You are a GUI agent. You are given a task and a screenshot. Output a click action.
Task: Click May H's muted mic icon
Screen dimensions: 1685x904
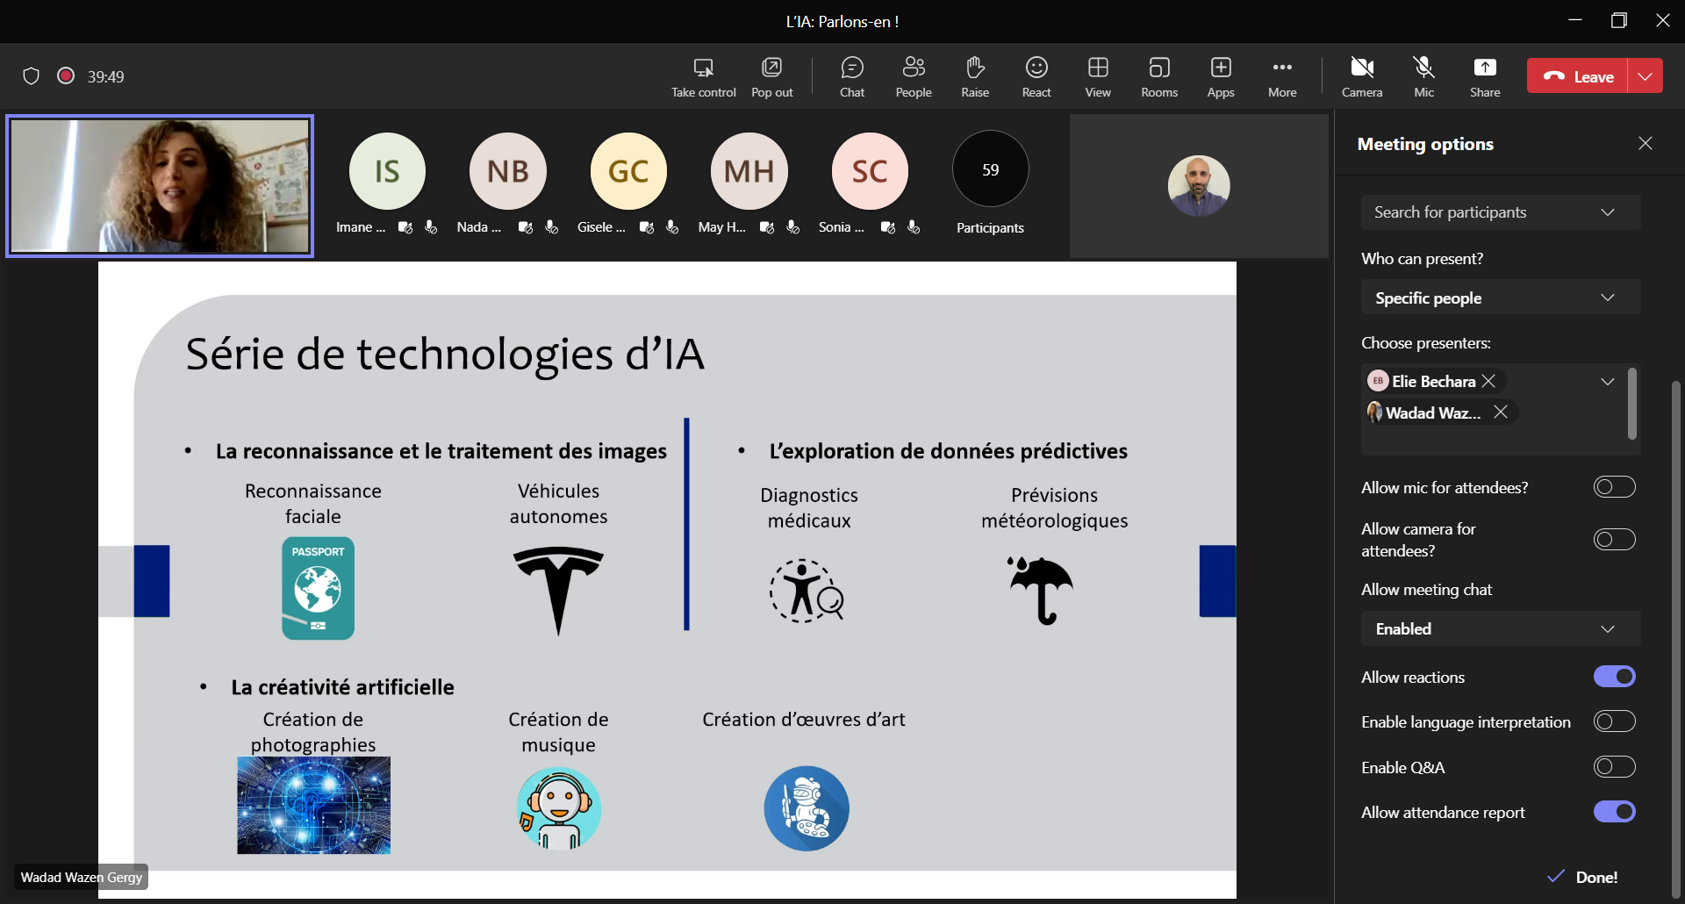coord(792,227)
